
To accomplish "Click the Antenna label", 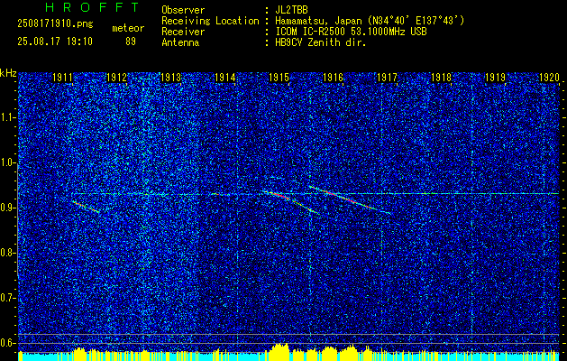I will coord(180,42).
